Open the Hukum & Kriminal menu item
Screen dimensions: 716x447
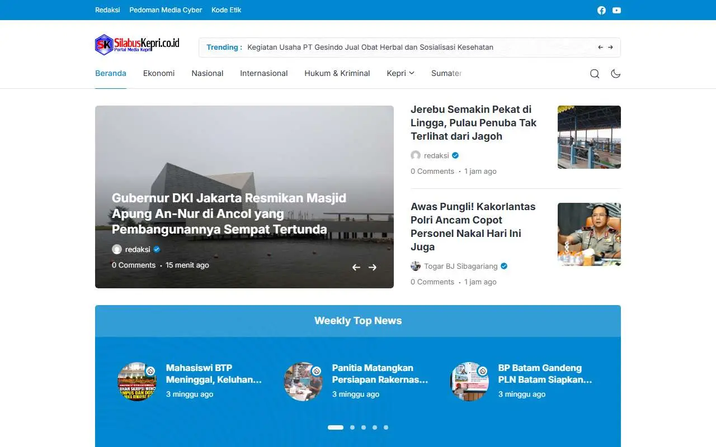tap(337, 73)
